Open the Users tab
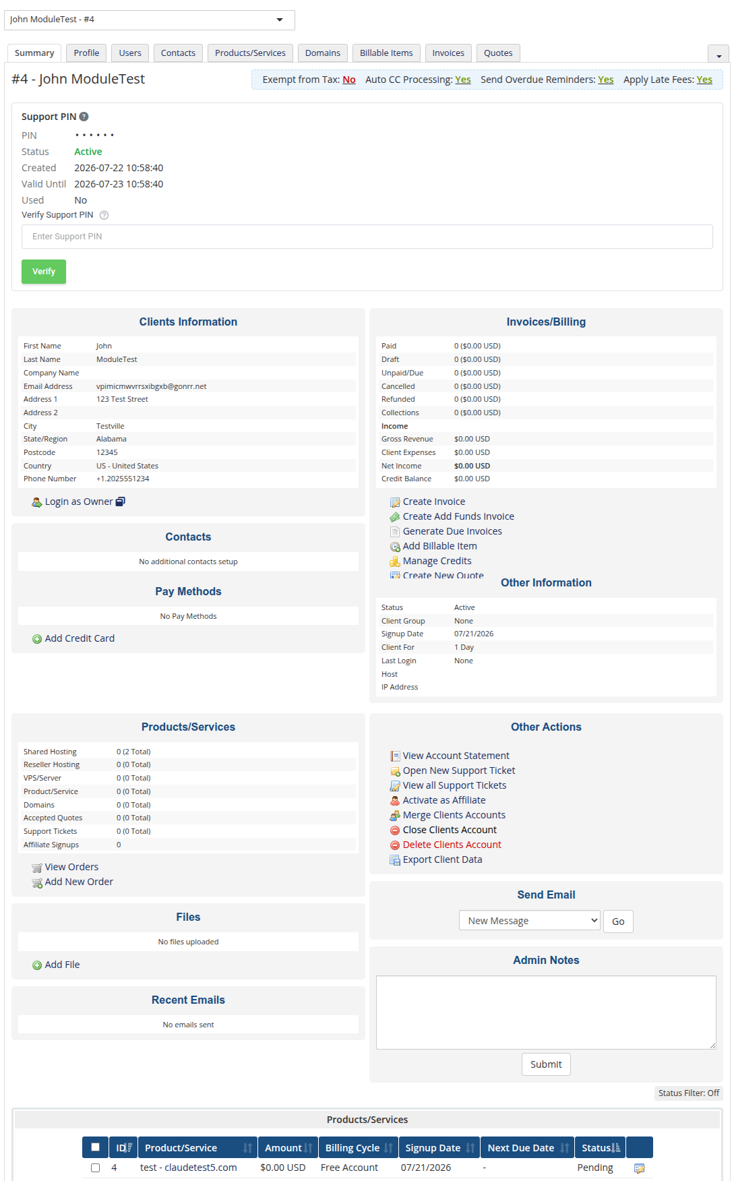 [x=130, y=53]
